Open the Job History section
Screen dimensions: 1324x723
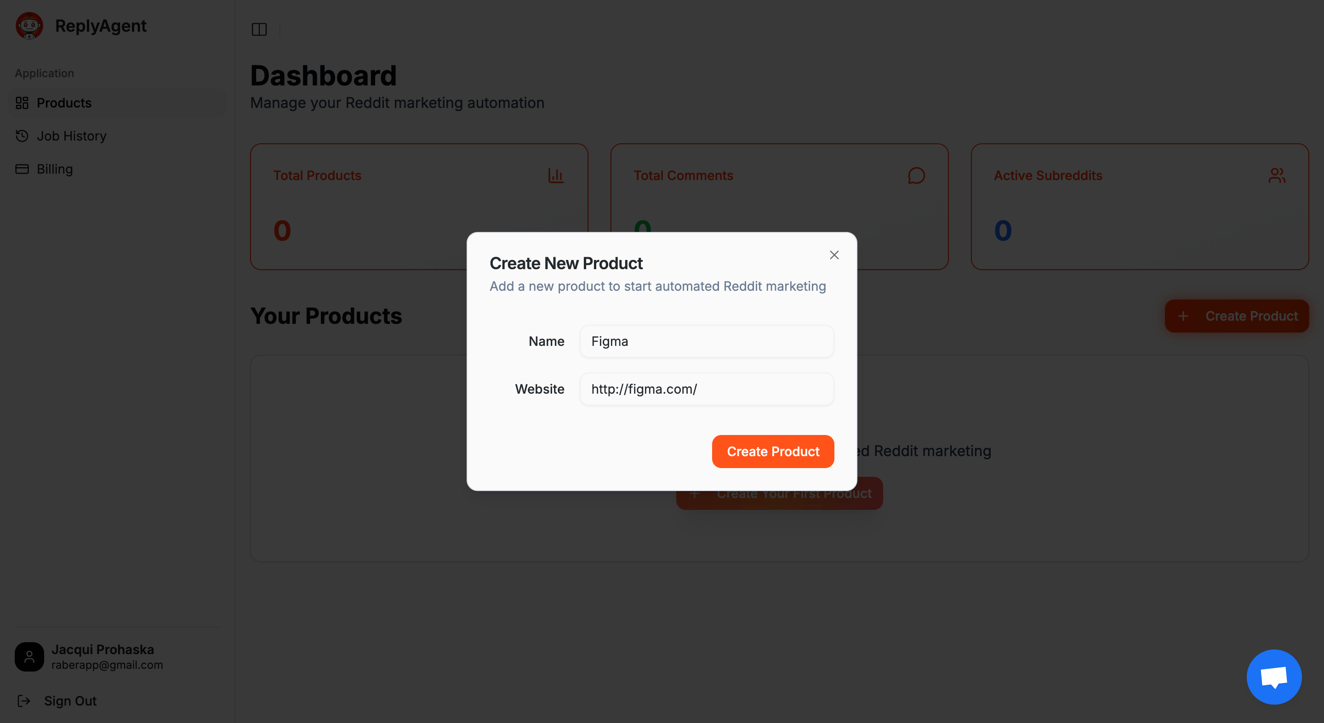71,136
